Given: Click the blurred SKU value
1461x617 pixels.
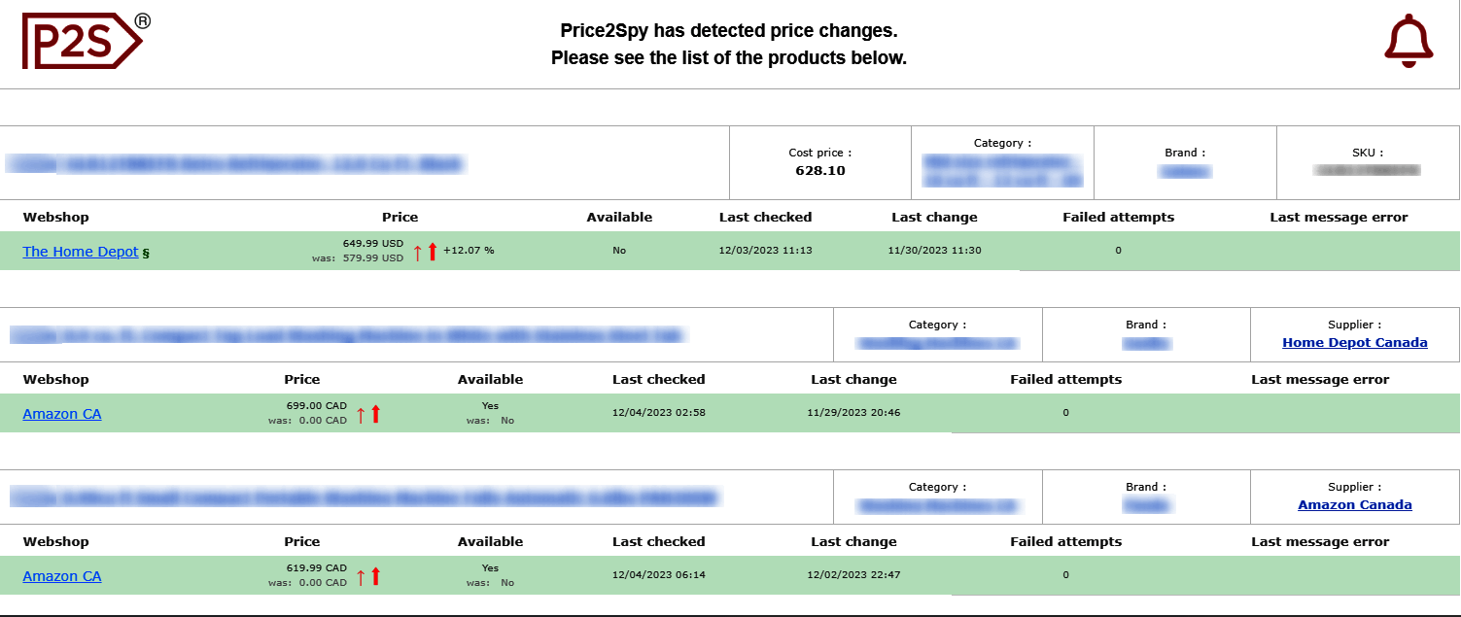Looking at the screenshot, I should 1367,170.
